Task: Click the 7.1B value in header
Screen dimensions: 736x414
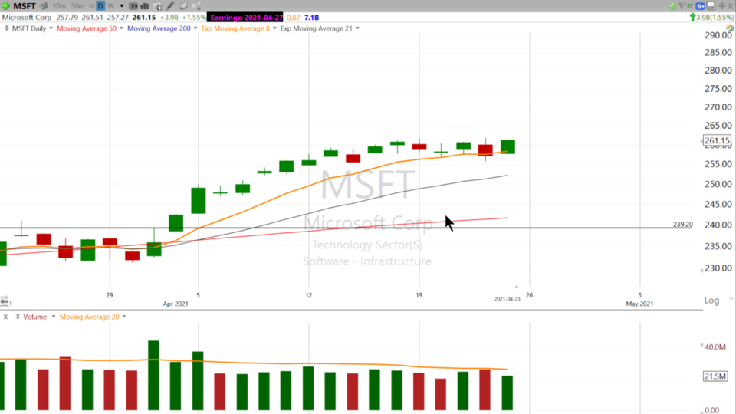Action: (312, 18)
